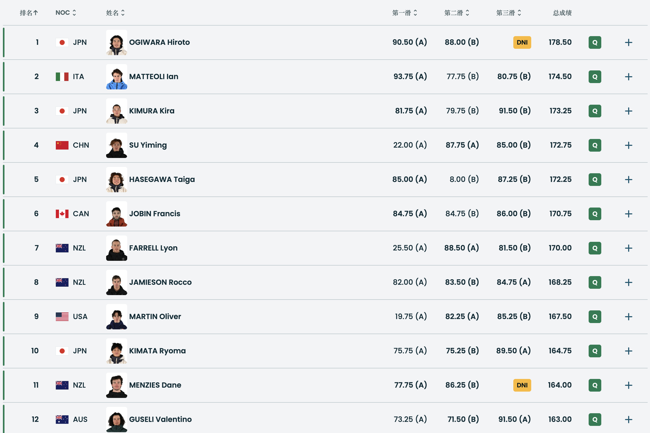Screen dimensions: 650x433
Task: Click the DNI badge for MENZIES Dane
Action: [x=522, y=385]
